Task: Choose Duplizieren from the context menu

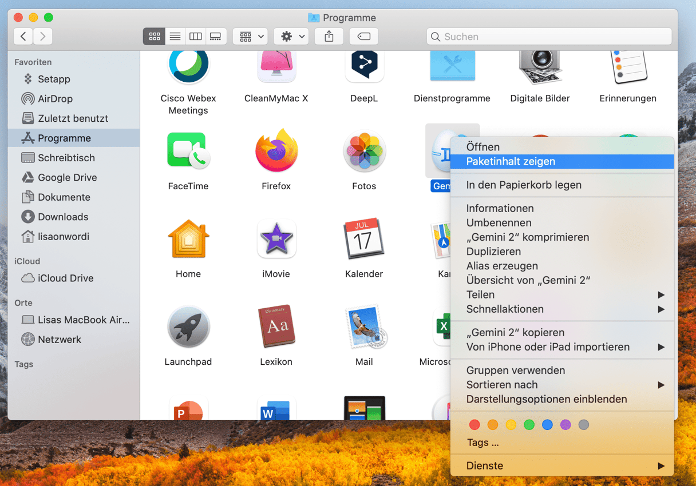Action: pyautogui.click(x=562, y=252)
